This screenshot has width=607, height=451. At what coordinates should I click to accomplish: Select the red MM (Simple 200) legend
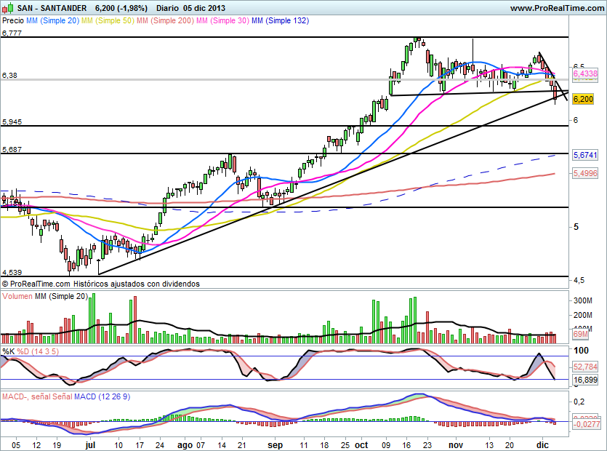pos(165,20)
